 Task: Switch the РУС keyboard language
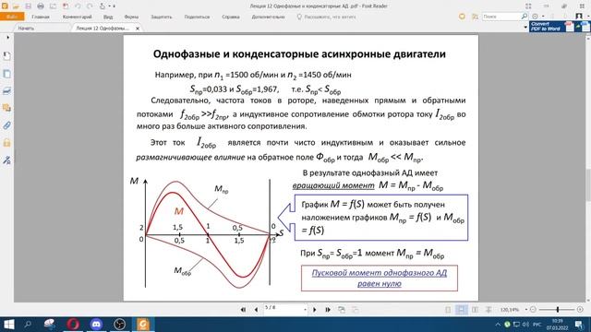[x=537, y=325]
